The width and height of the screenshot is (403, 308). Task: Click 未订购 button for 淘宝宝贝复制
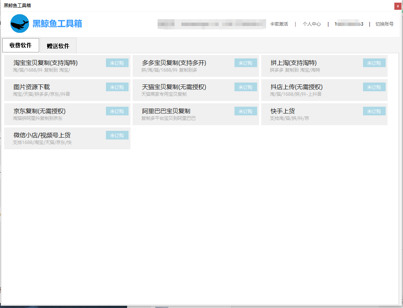click(117, 63)
